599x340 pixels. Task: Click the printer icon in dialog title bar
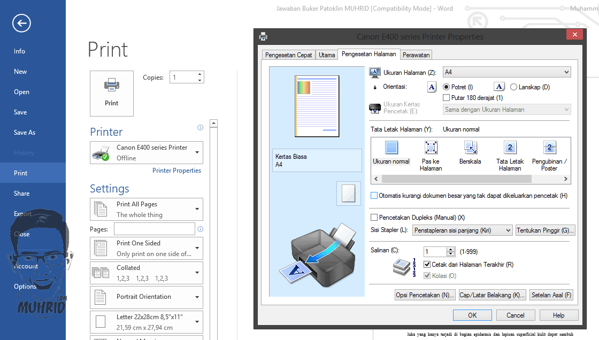pos(263,37)
